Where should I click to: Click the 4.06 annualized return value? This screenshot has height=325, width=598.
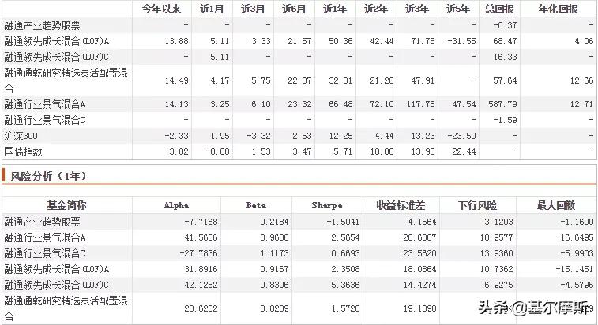click(584, 41)
